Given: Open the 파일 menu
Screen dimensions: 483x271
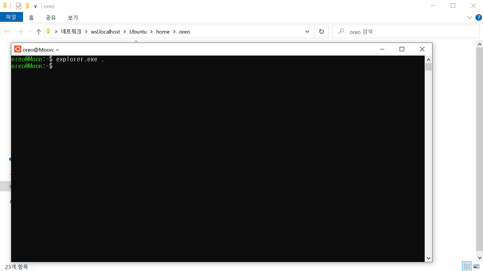Looking at the screenshot, I should pyautogui.click(x=11, y=17).
